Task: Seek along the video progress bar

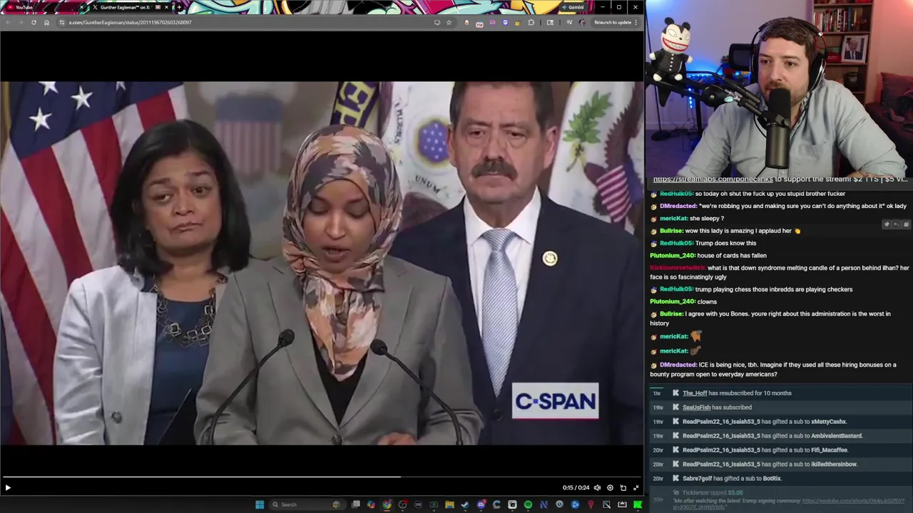Action: [x=322, y=477]
